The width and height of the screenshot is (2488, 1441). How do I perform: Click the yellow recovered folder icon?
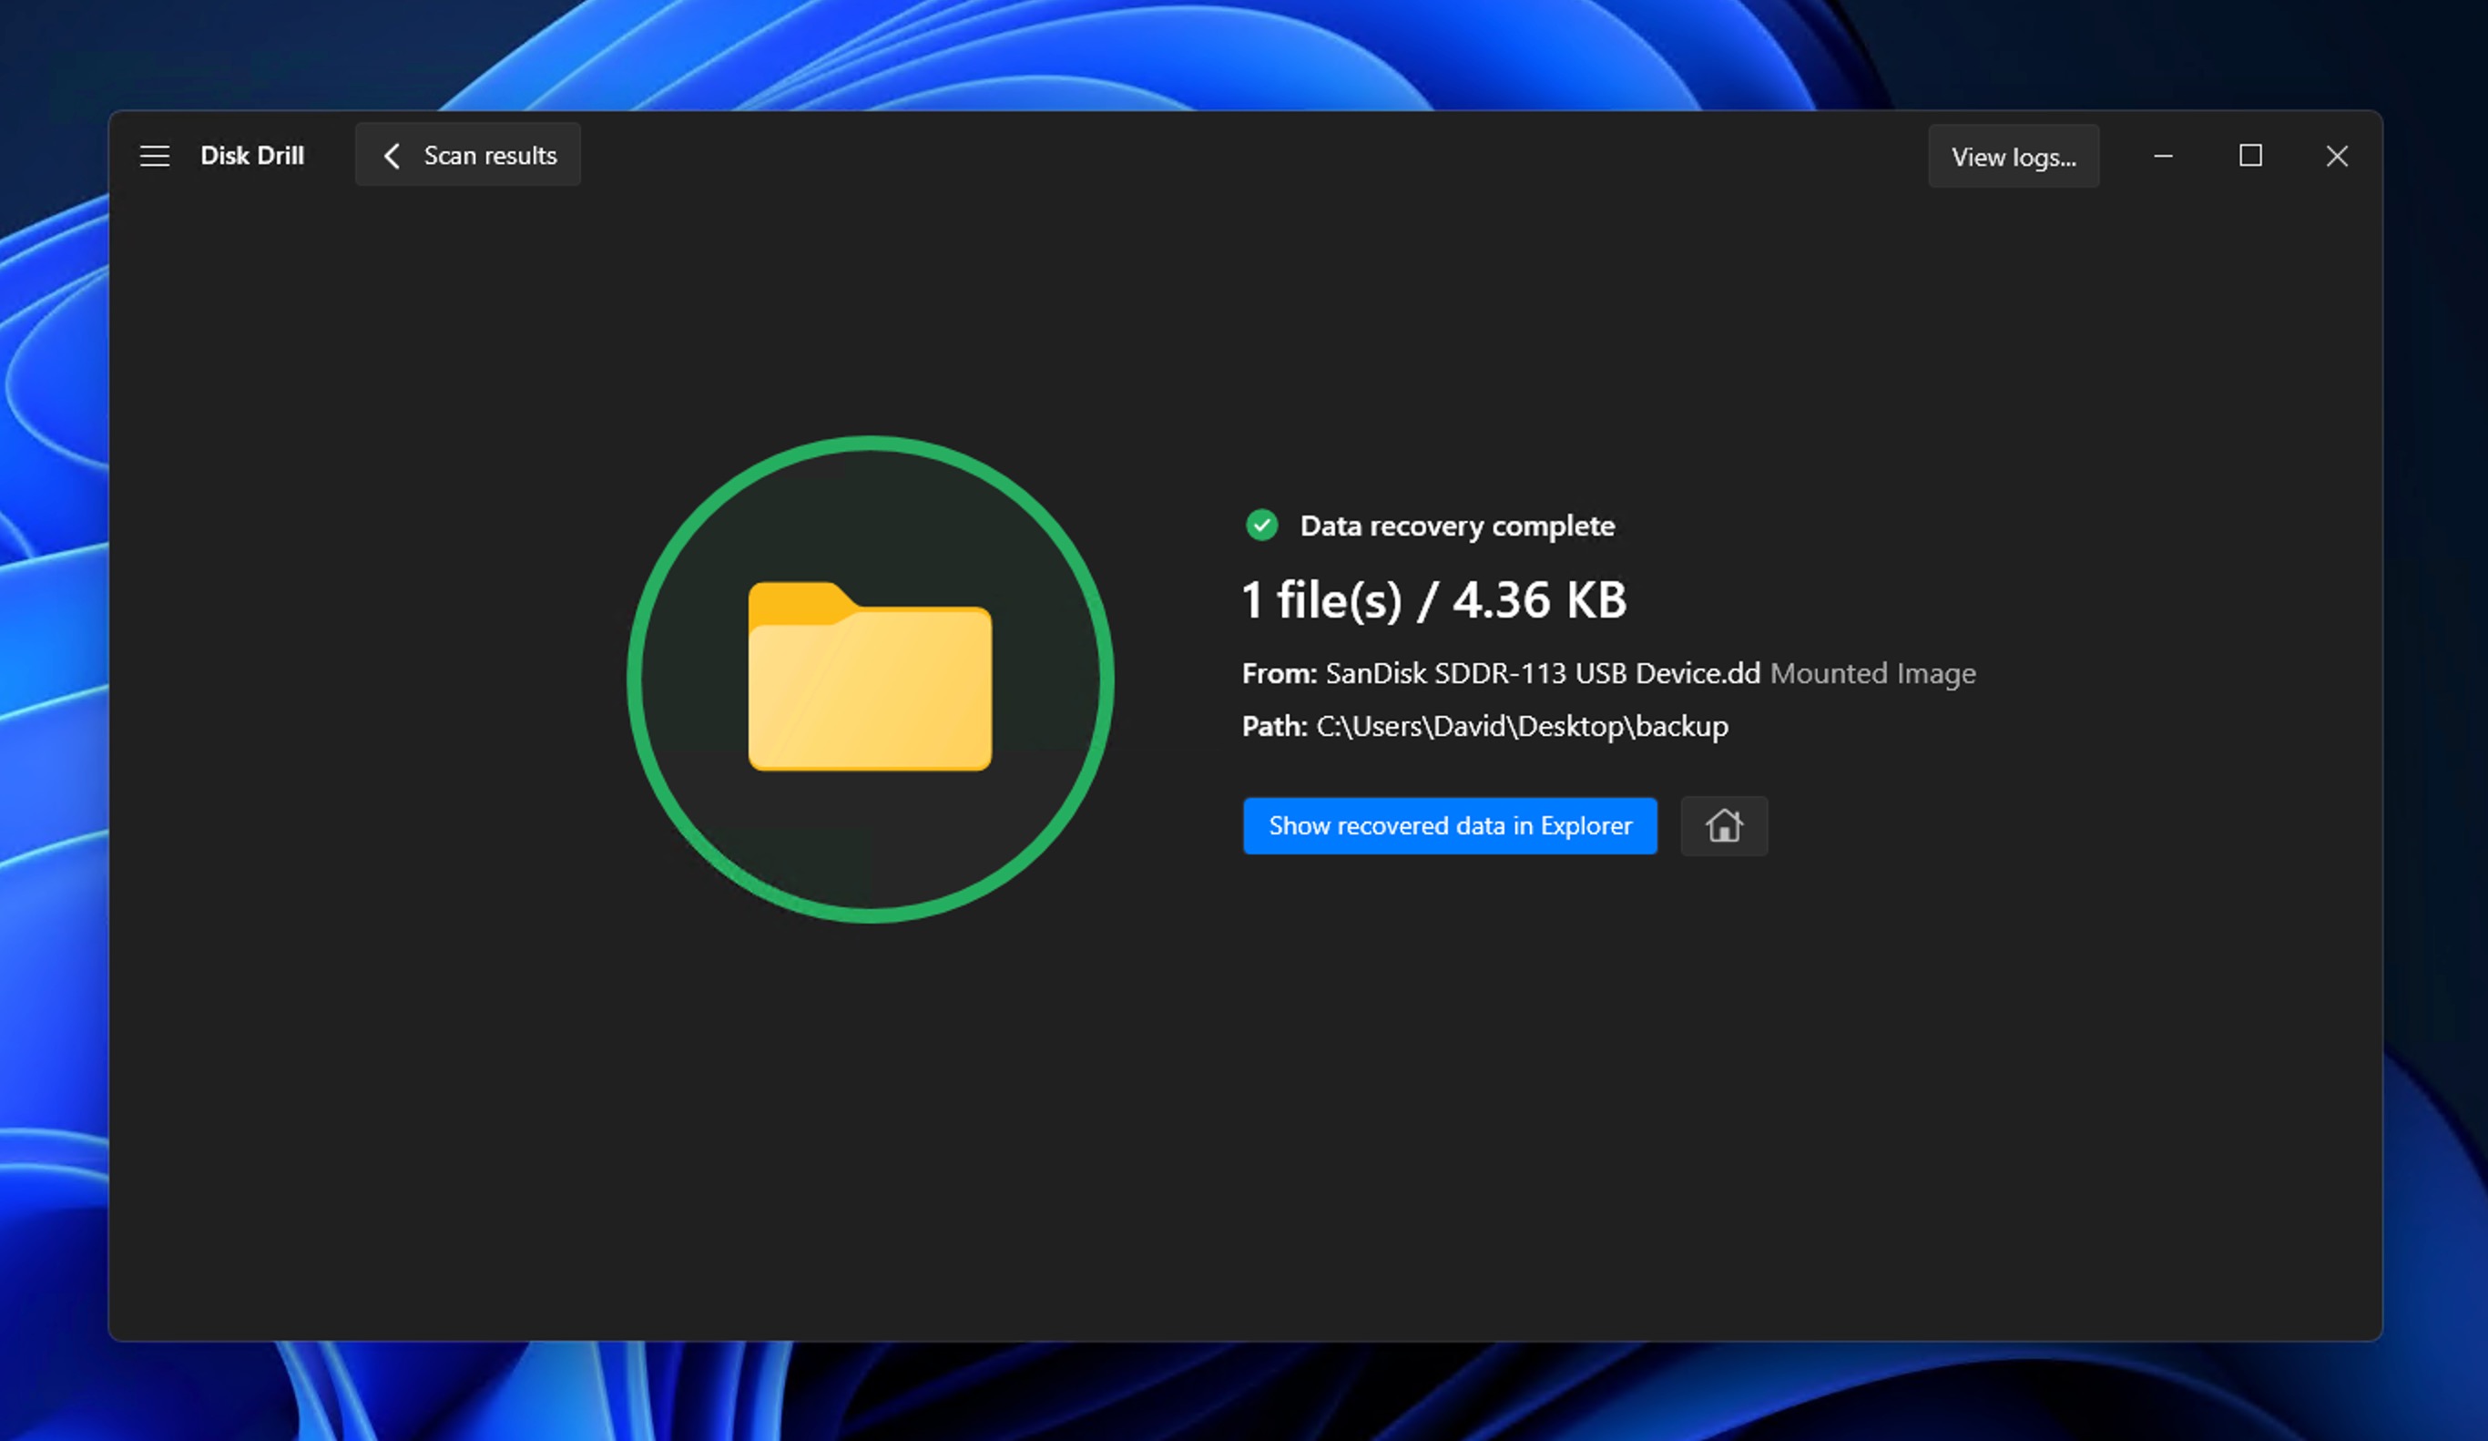[870, 677]
